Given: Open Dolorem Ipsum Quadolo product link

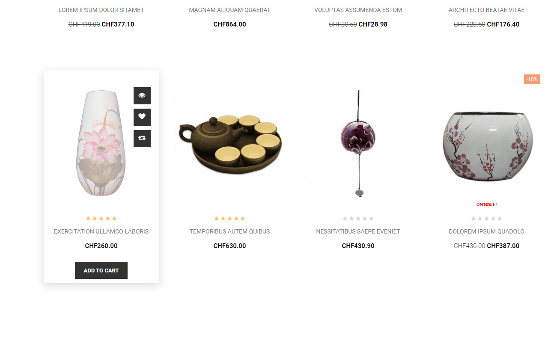Looking at the screenshot, I should point(487,231).
